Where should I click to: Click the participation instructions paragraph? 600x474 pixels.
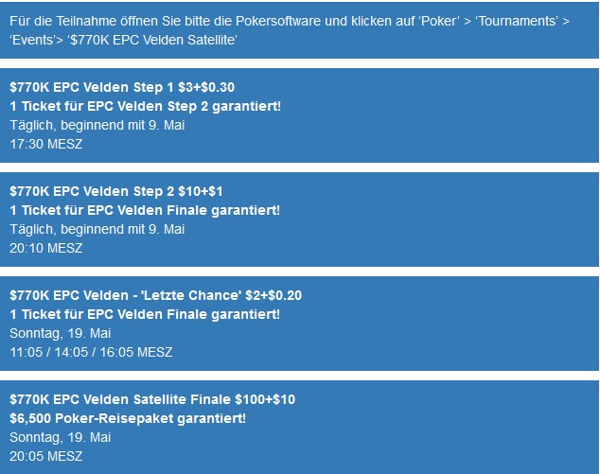290,30
